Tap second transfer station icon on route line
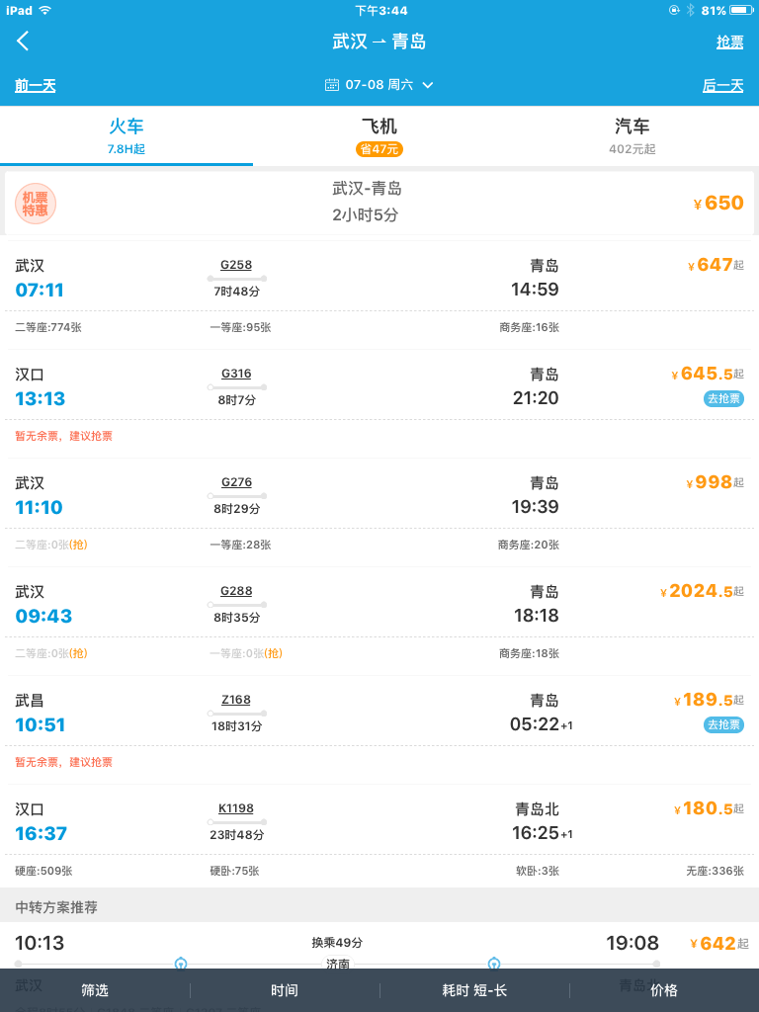Image resolution: width=759 pixels, height=1012 pixels. click(x=494, y=964)
